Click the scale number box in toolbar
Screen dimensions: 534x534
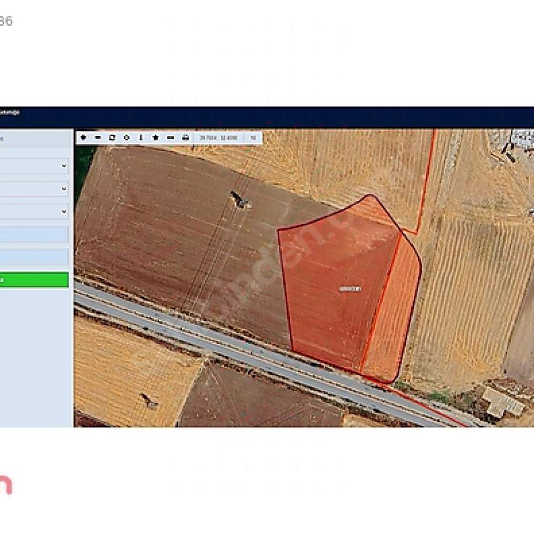pyautogui.click(x=253, y=138)
